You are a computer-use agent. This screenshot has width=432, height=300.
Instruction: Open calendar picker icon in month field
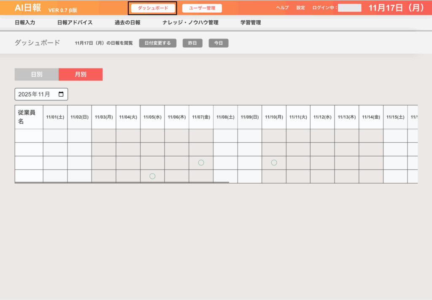tap(61, 94)
